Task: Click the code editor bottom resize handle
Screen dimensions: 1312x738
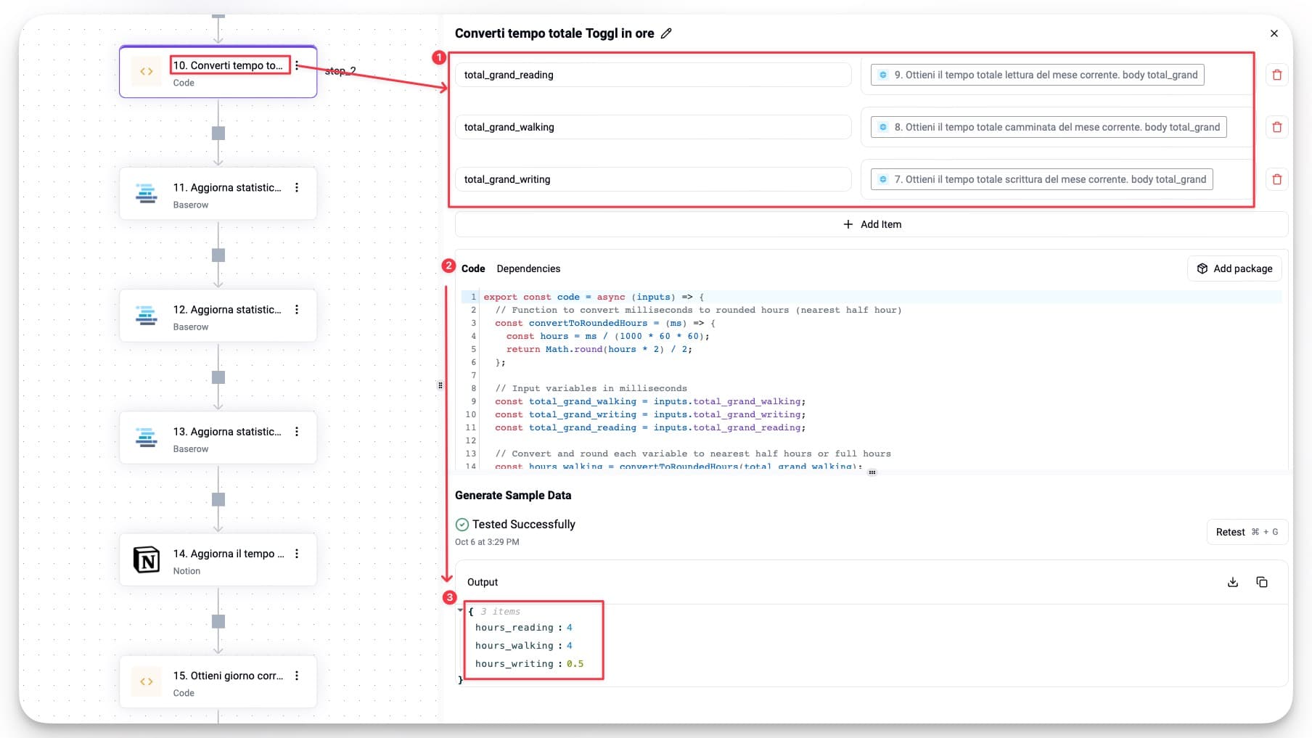Action: coord(872,472)
